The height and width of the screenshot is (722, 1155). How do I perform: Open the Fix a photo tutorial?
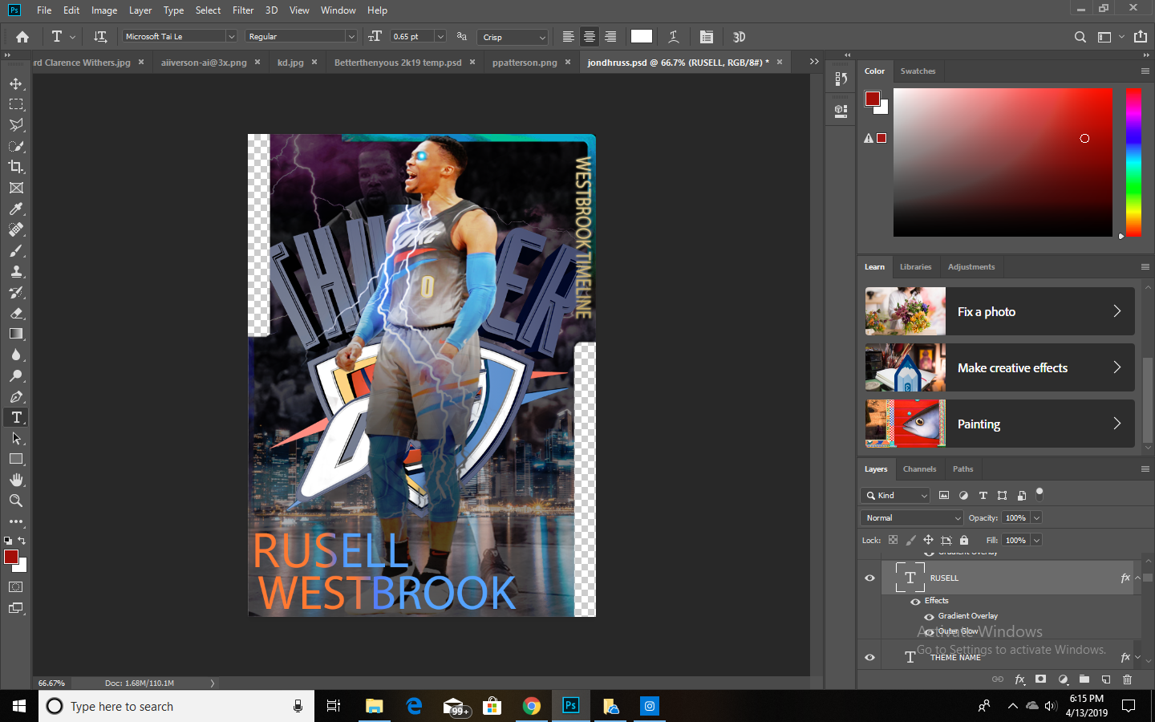coord(999,311)
